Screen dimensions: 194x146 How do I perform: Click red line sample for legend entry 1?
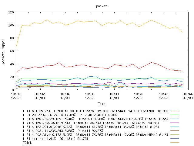tap(175, 111)
